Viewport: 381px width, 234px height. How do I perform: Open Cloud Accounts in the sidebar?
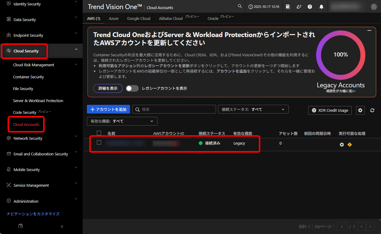pos(26,124)
